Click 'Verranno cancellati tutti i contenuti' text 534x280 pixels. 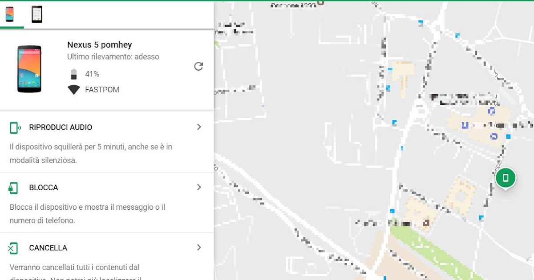coord(74,268)
